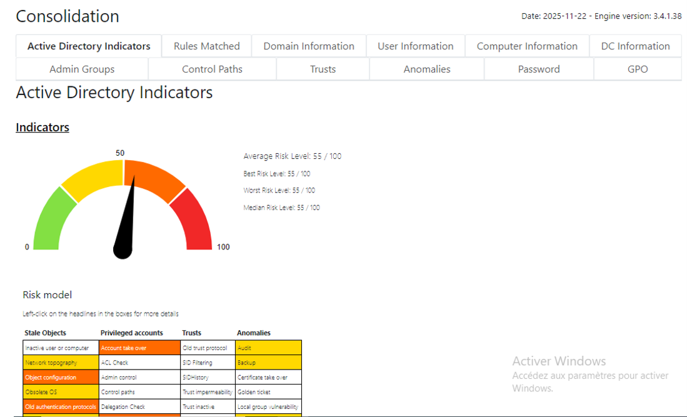Select the User Information tab

(415, 46)
